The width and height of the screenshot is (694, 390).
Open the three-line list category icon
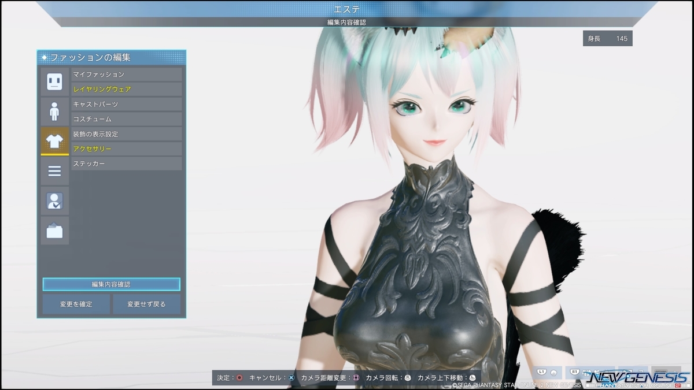click(x=54, y=171)
